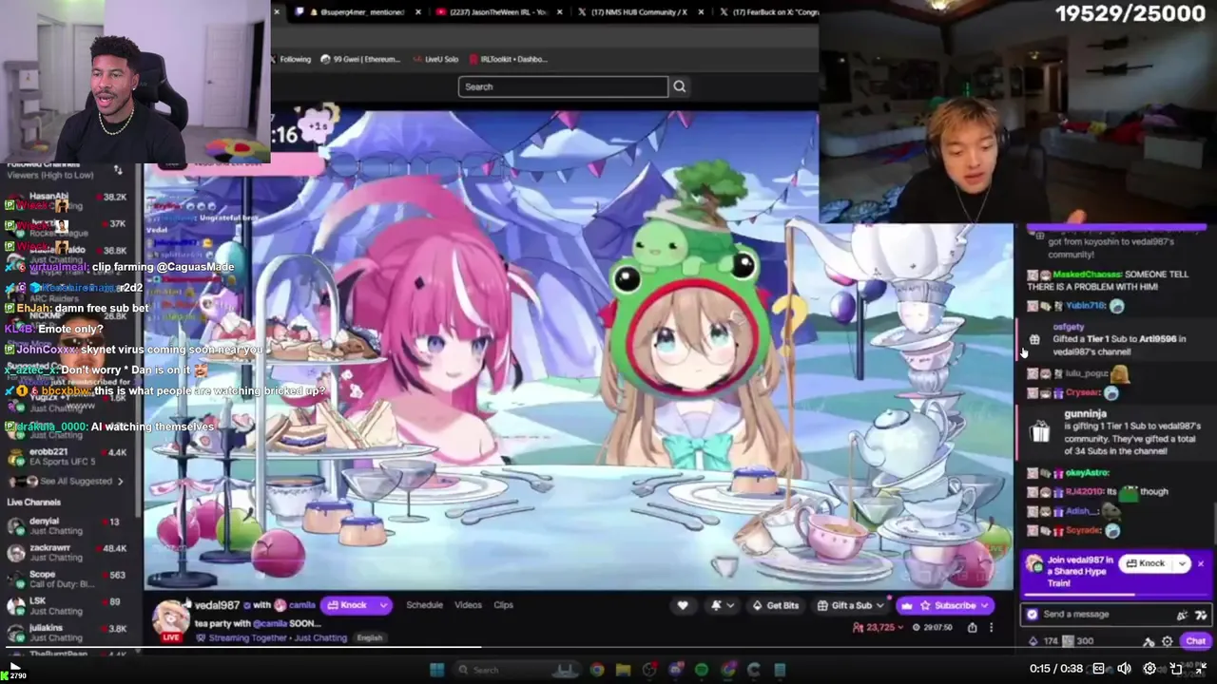This screenshot has width=1217, height=684.
Task: Open the Schedule tab of vedal987
Action: 424,605
